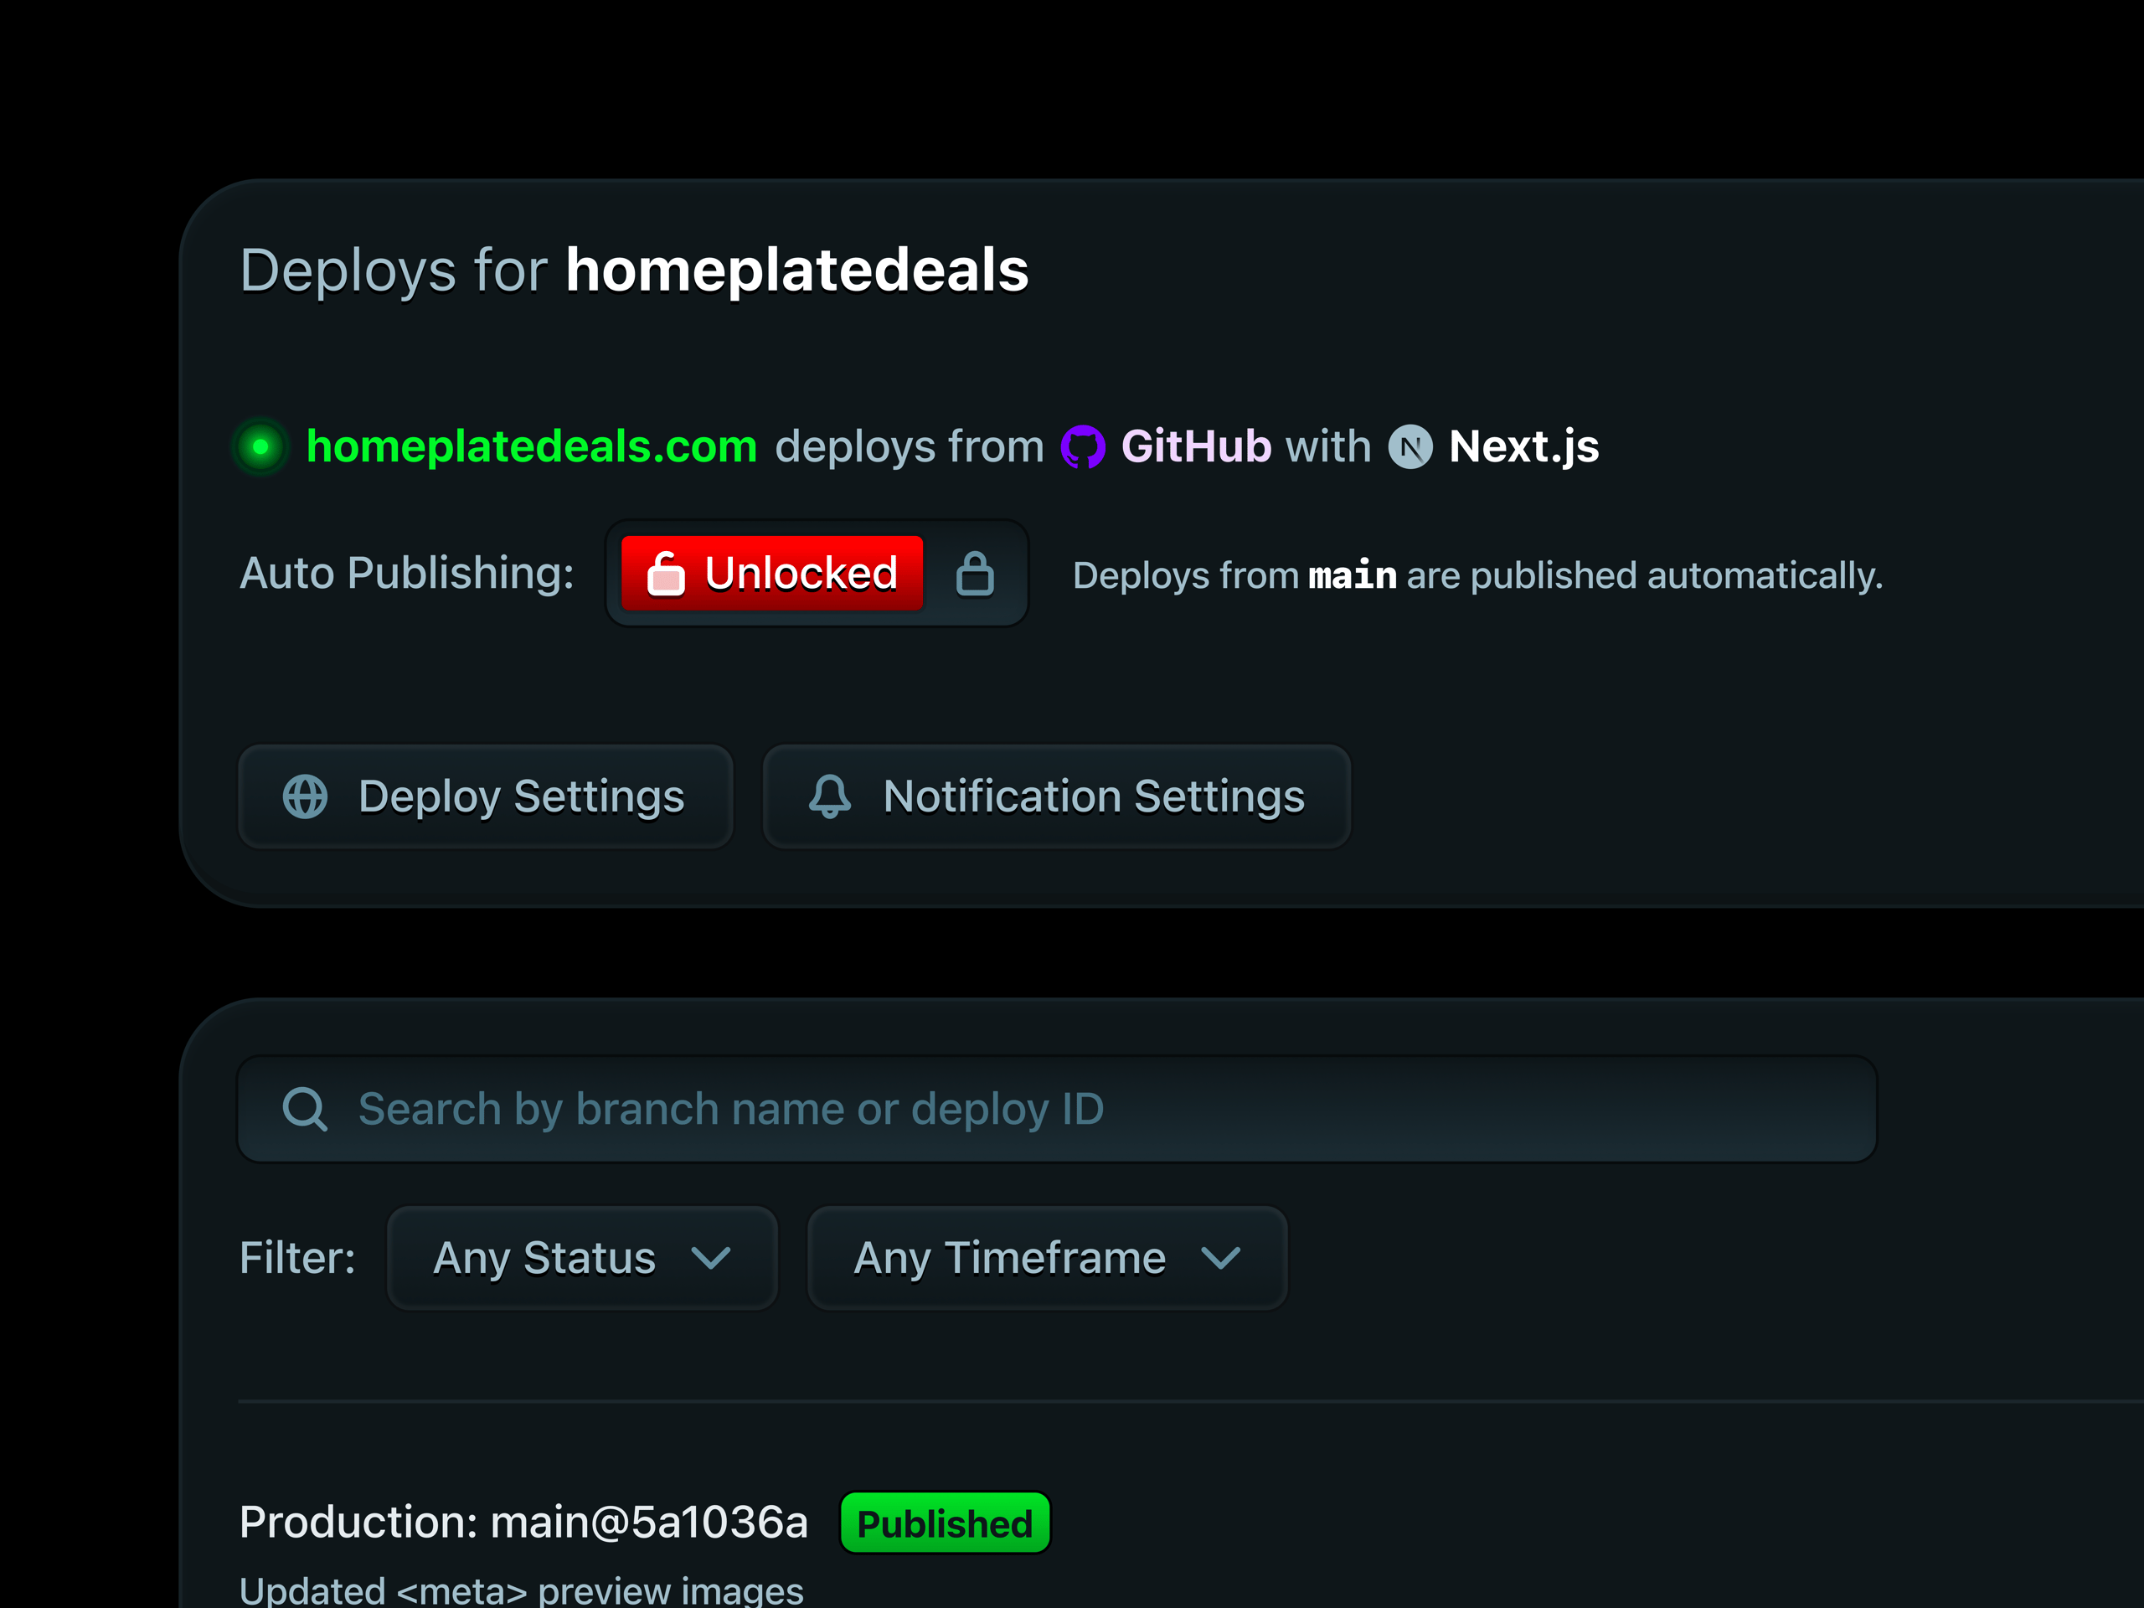Expand the Any Status filter dropdown
The image size is (2144, 1608).
(581, 1258)
